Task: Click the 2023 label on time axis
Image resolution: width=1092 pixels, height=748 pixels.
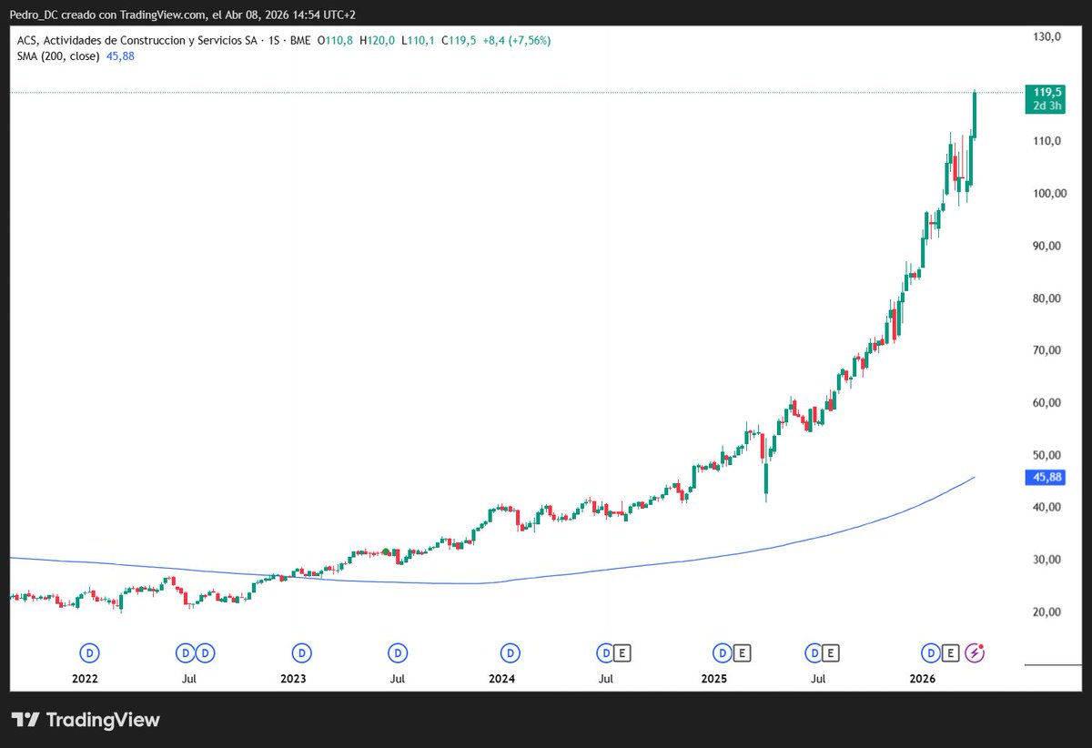Action: click(x=293, y=679)
